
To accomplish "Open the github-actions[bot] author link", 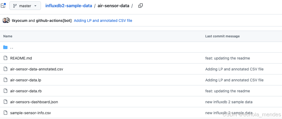I will pos(54,21).
